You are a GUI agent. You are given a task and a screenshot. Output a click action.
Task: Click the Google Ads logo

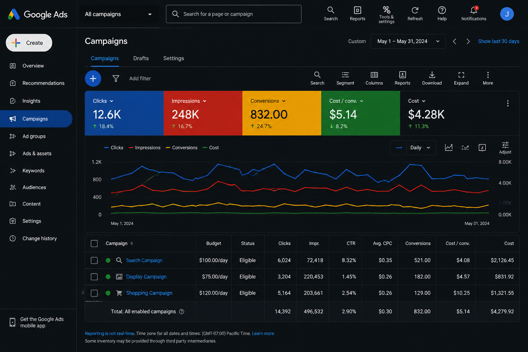(x=37, y=14)
